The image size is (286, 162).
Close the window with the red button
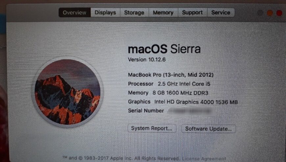279,13
